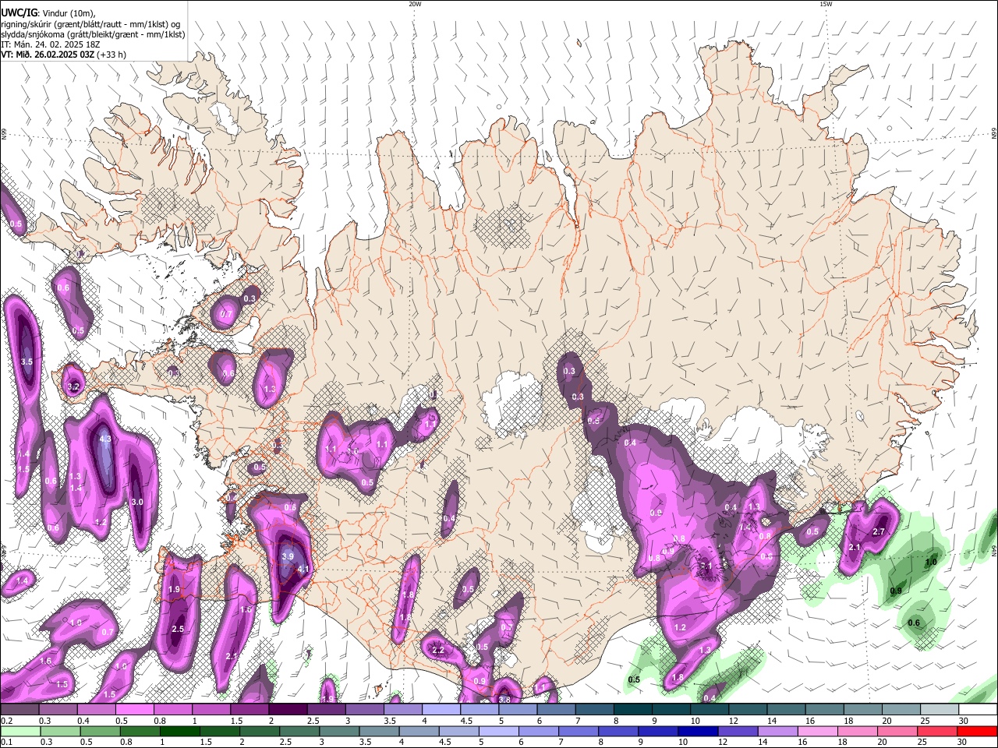Click the 15W longitude label
This screenshot has width=998, height=748.
826,4
